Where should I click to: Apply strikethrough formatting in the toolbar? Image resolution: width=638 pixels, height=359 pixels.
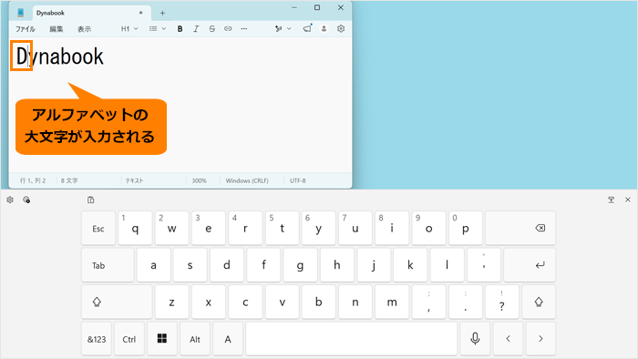tap(211, 29)
